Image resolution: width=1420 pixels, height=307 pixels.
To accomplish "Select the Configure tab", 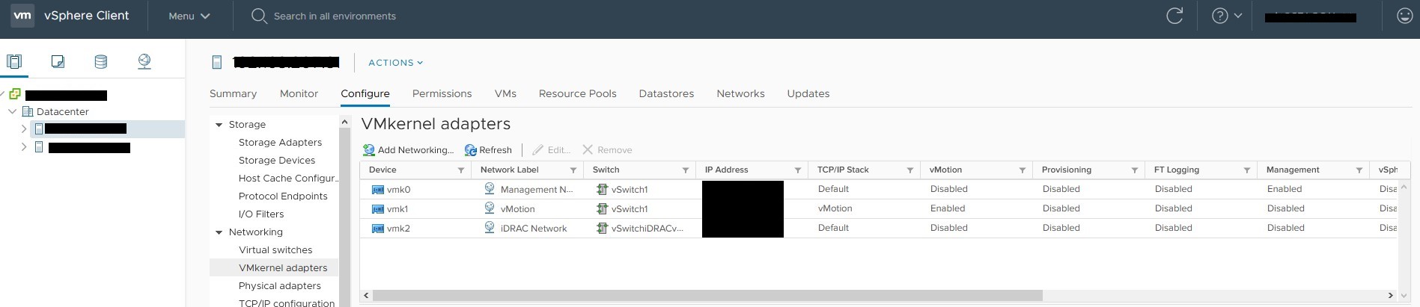I will (365, 93).
